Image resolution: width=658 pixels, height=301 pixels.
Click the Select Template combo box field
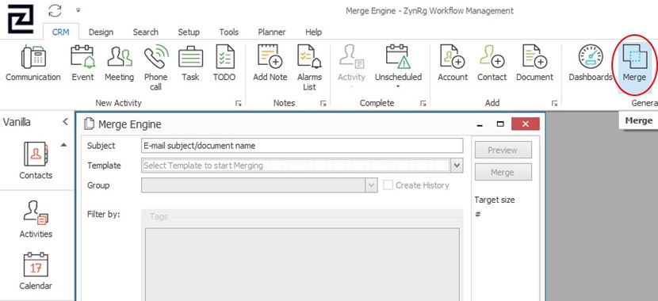296,166
